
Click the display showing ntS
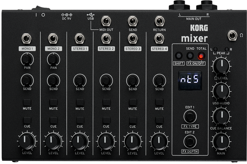click(x=190, y=81)
